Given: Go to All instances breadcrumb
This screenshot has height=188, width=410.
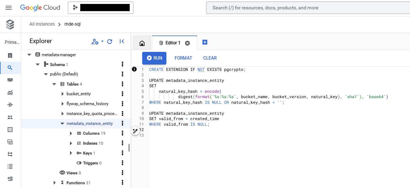Looking at the screenshot, I should (x=42, y=24).
